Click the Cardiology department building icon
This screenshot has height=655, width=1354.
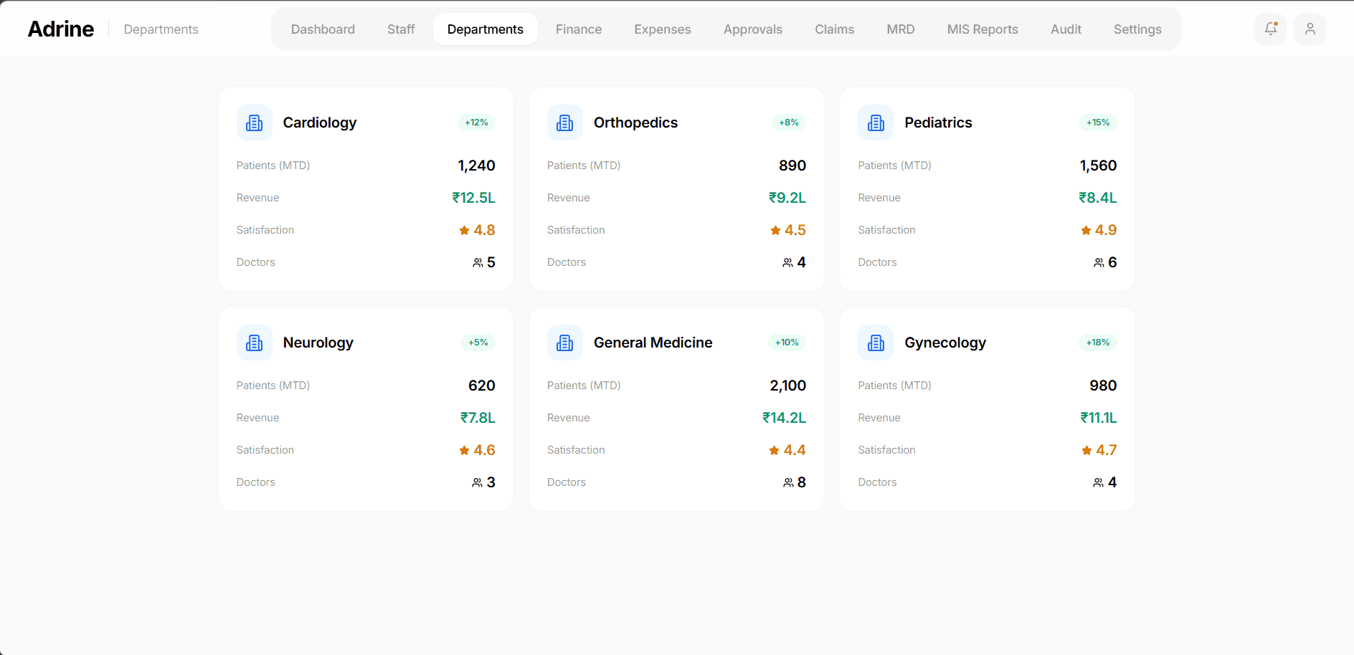coord(254,123)
